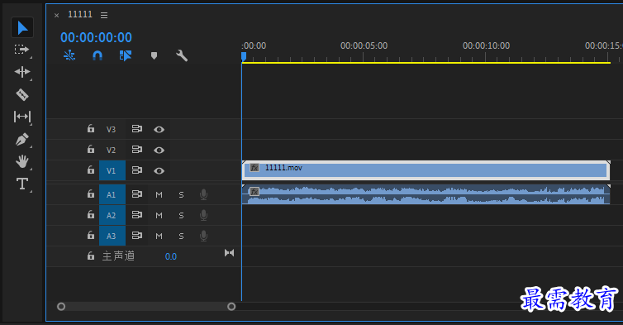Toggle V3 track eye visibility

[x=159, y=129]
